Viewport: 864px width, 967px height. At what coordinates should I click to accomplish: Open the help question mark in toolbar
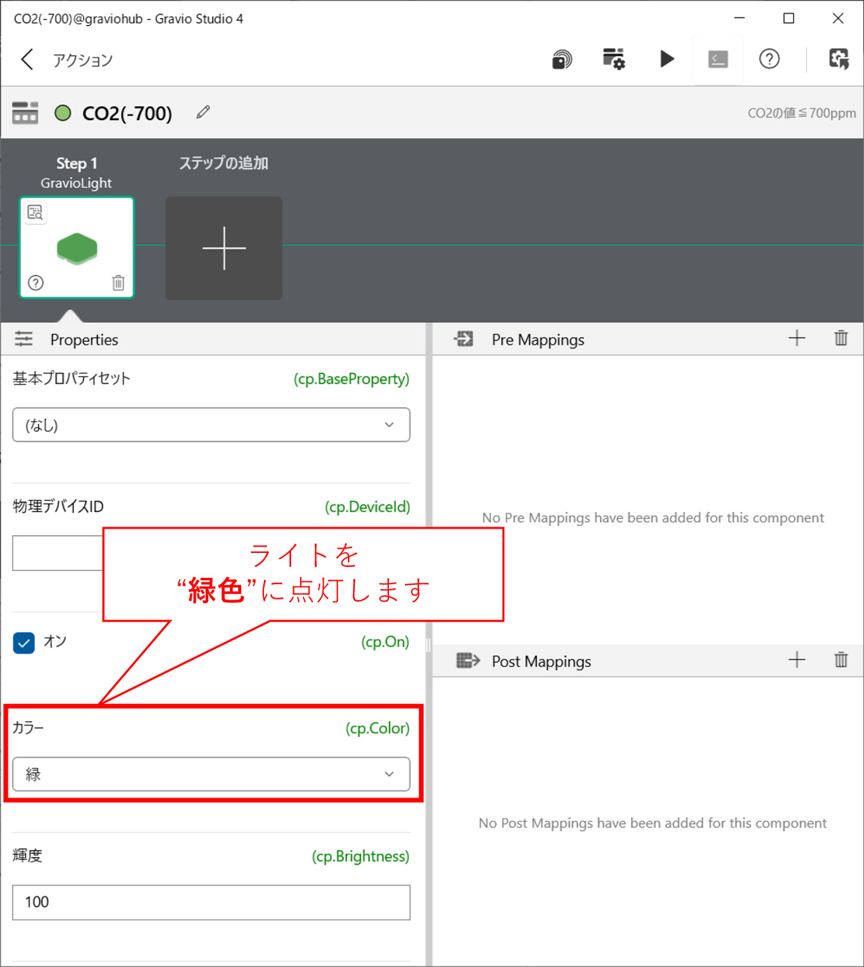pos(770,59)
